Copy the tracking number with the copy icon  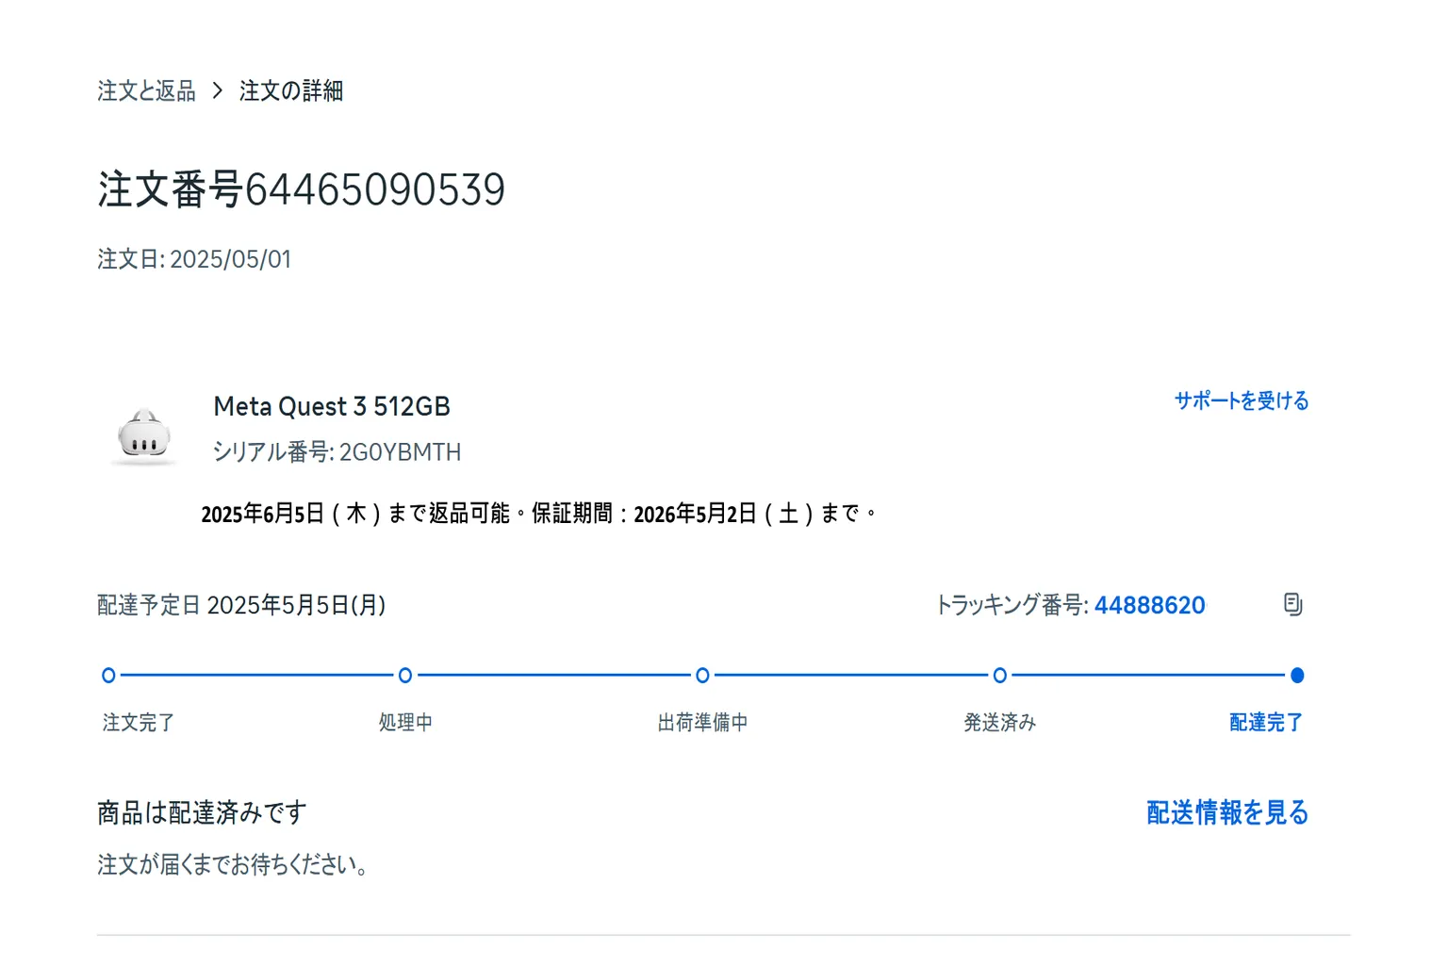(1293, 604)
